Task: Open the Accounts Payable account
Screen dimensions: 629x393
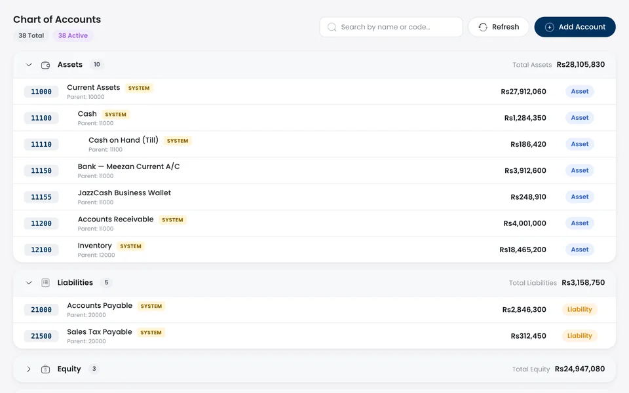Action: (x=314, y=310)
